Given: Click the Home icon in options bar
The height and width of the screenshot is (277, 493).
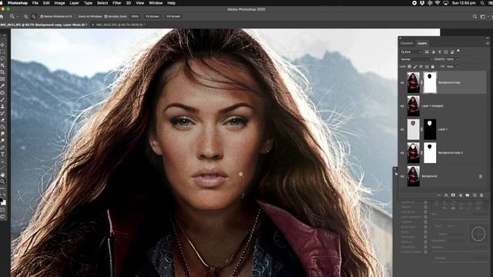Looking at the screenshot, I should (x=2, y=16).
